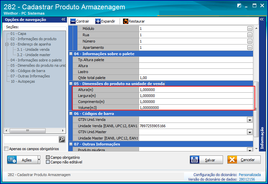Click the Cancelar X icon
The image size is (268, 184).
232,160
